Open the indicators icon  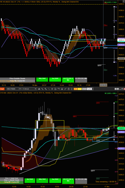point(65,89)
